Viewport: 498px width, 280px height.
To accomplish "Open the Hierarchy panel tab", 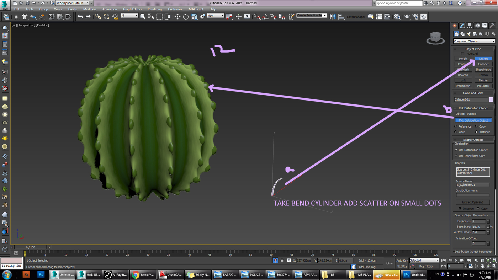I will point(470,26).
